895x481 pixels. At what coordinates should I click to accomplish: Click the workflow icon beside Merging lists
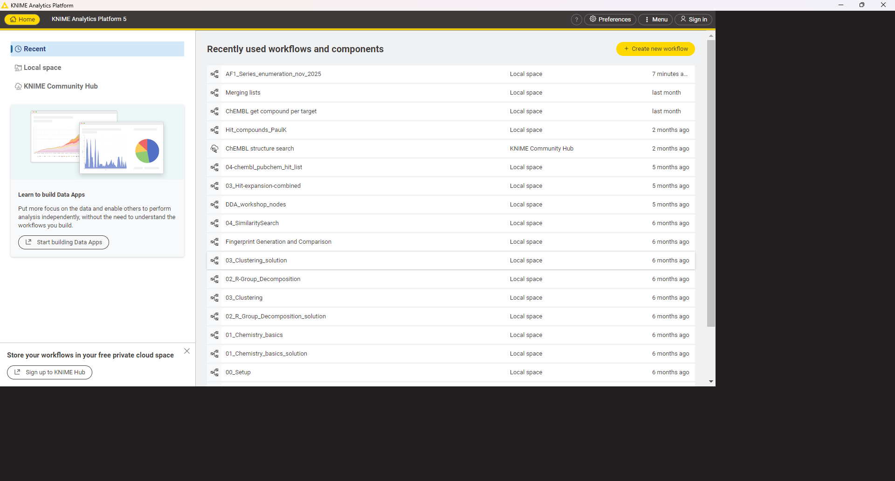click(214, 93)
